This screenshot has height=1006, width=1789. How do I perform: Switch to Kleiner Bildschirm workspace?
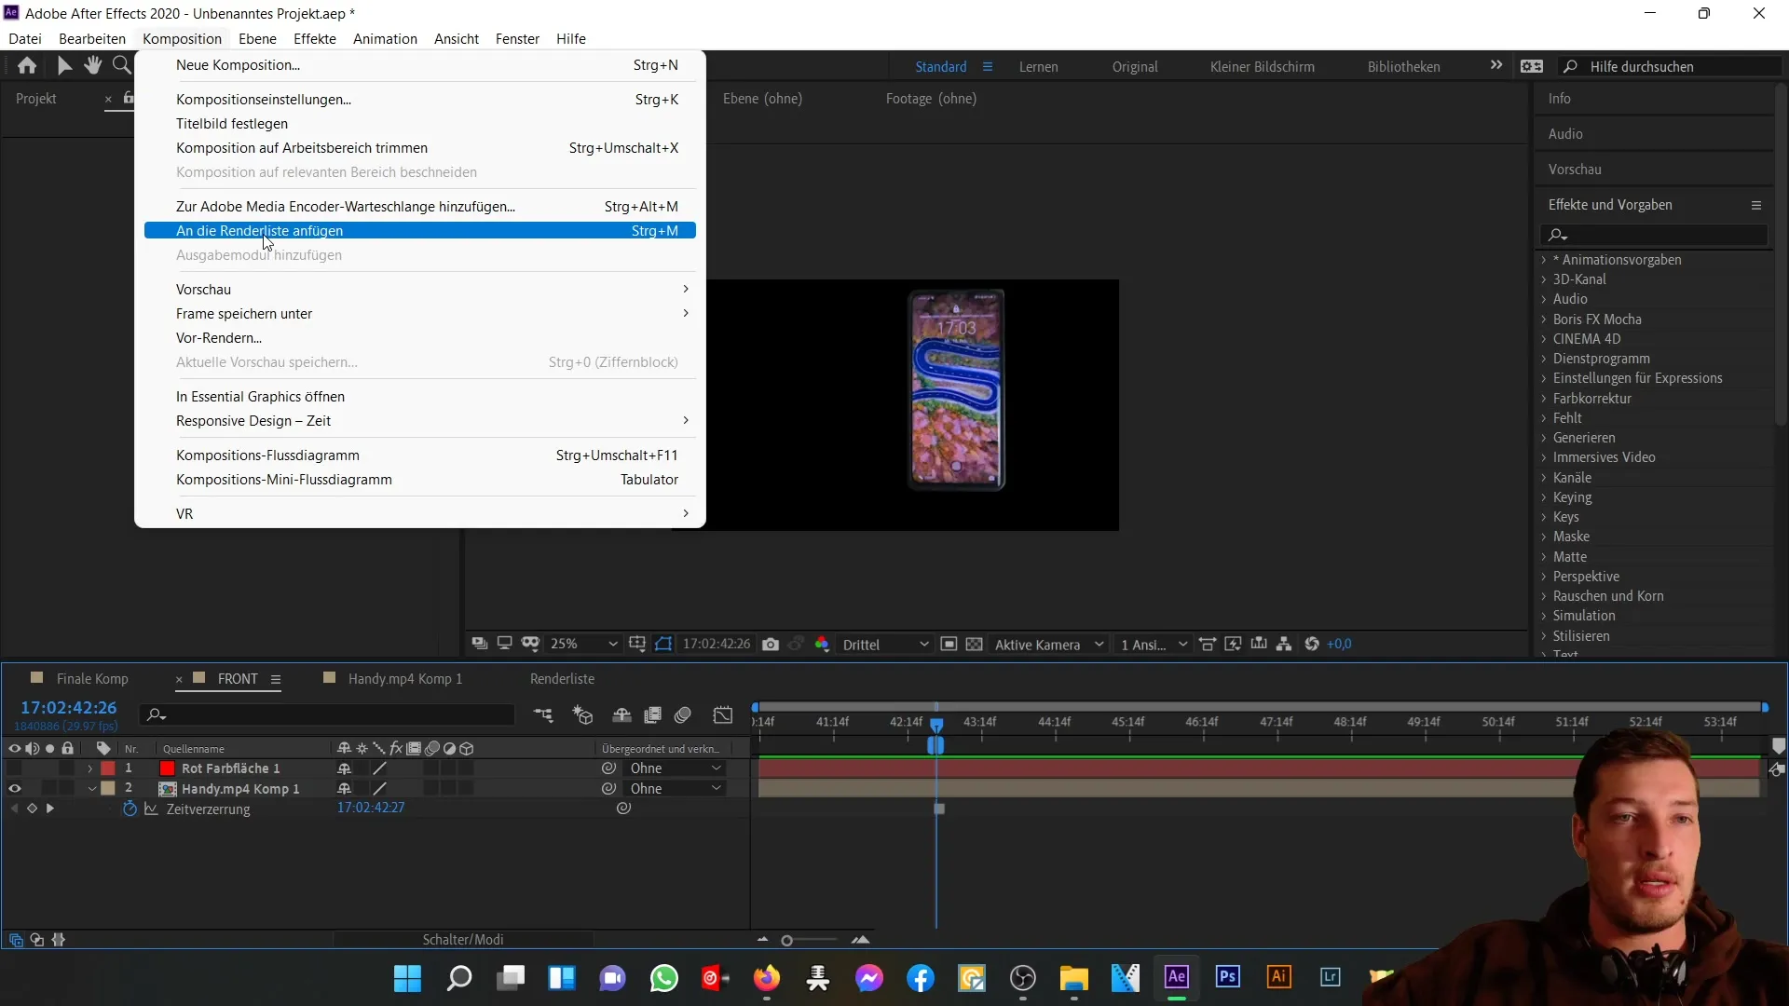[1262, 67]
